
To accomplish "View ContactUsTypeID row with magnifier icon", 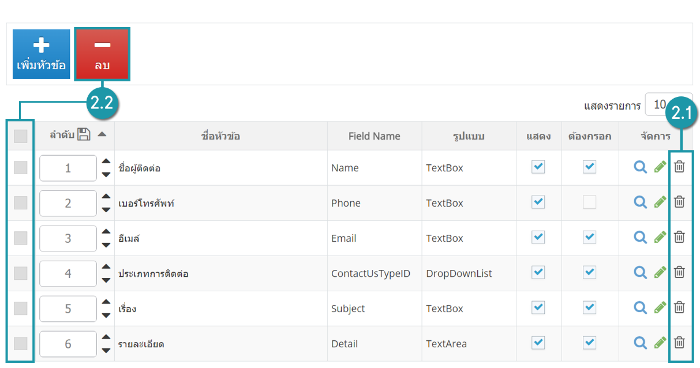I will coord(641,272).
